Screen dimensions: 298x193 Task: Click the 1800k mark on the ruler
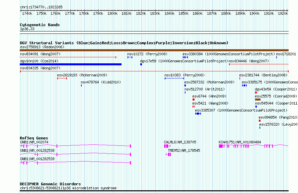click(113, 13)
